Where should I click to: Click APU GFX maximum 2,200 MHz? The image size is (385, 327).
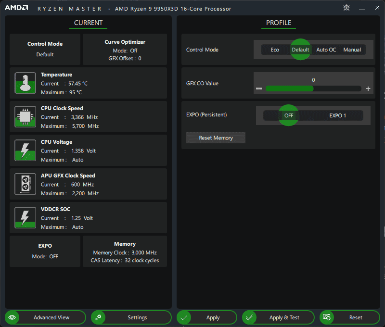pyautogui.click(x=85, y=193)
